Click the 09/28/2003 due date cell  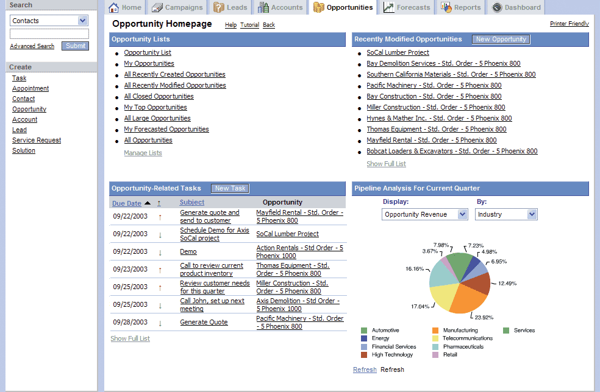pos(130,322)
